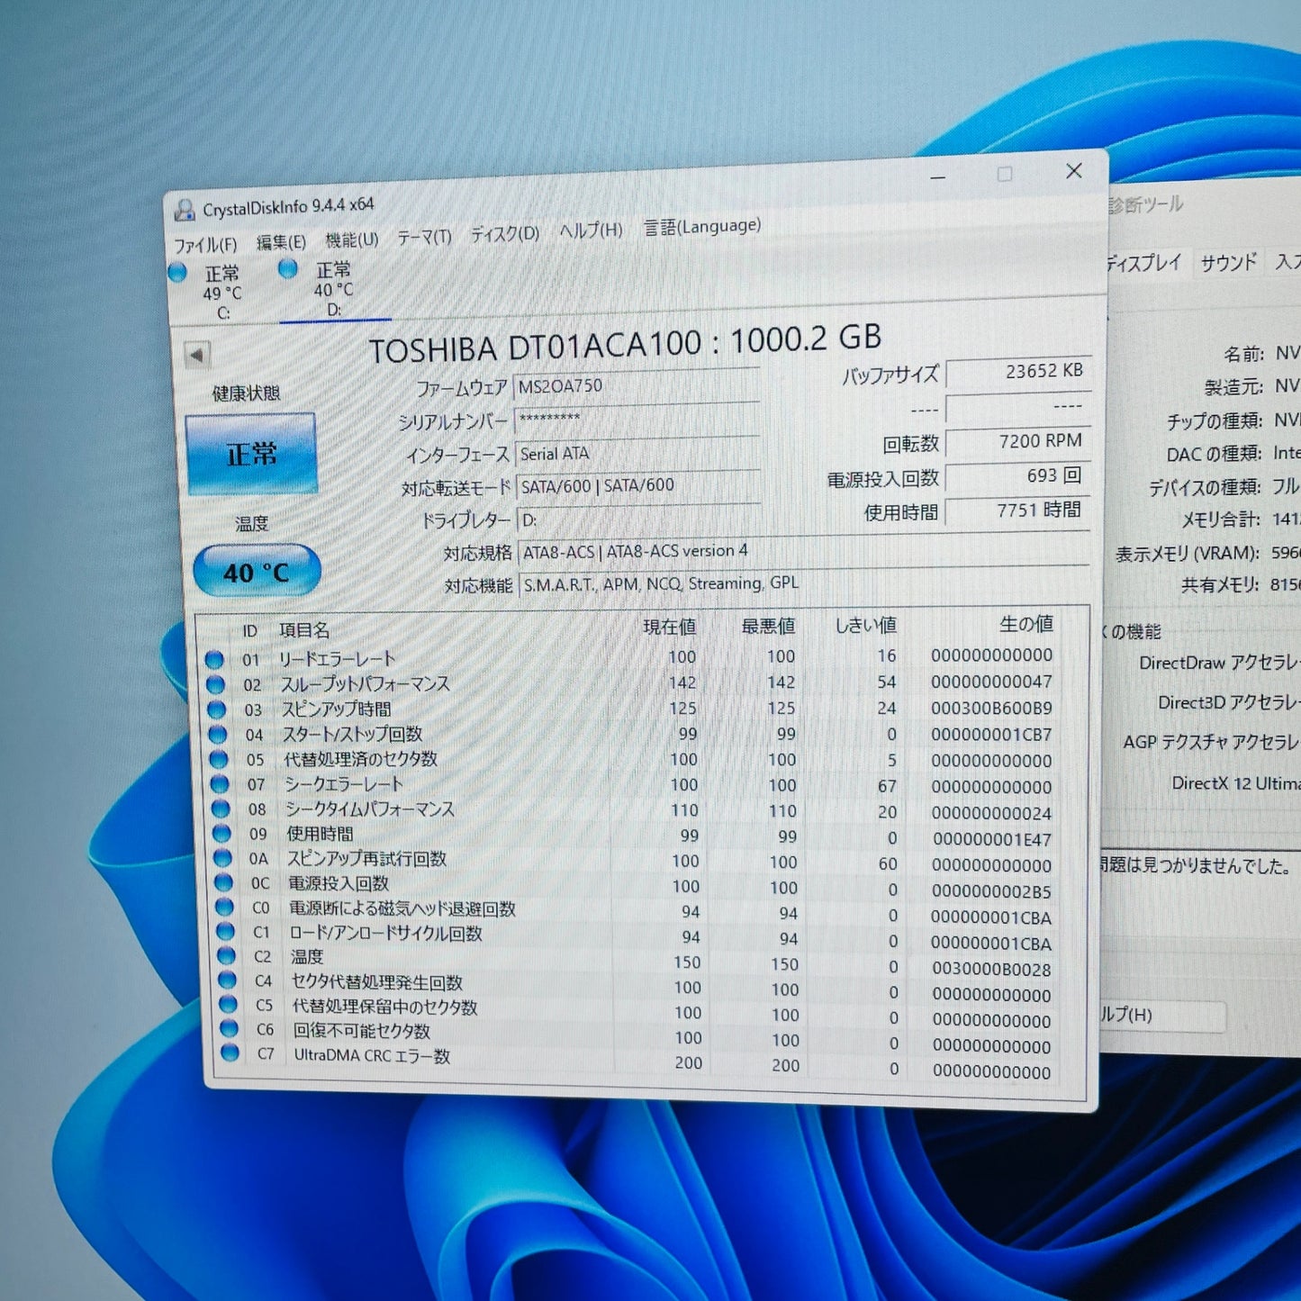Click the 正常 health status button
This screenshot has width=1301, height=1301.
click(251, 454)
